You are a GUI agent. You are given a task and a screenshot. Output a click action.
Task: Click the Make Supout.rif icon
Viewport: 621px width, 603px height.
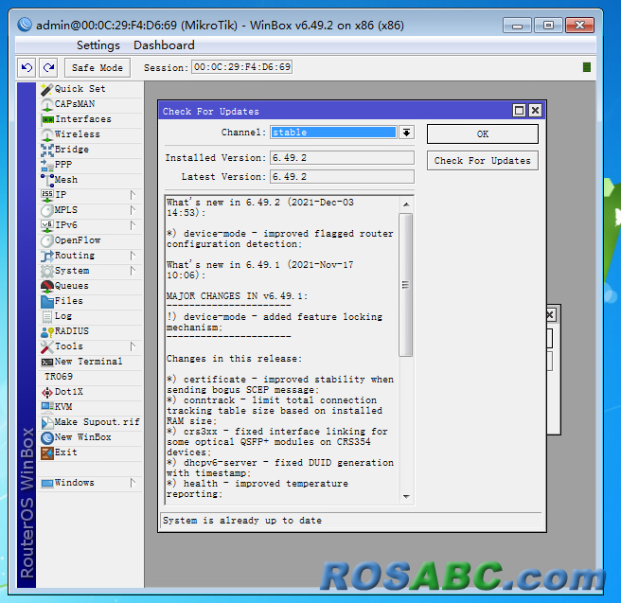coord(46,422)
